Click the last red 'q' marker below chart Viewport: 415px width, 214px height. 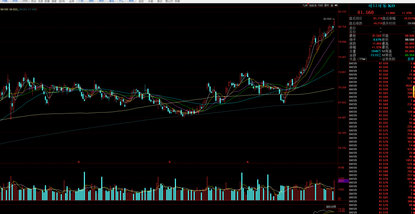[x=248, y=162]
